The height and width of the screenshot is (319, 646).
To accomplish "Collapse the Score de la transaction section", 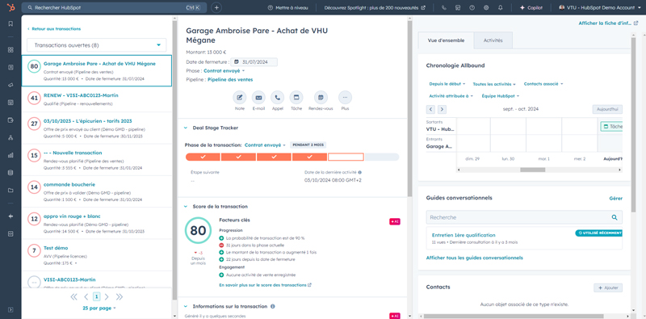I will tap(186, 206).
